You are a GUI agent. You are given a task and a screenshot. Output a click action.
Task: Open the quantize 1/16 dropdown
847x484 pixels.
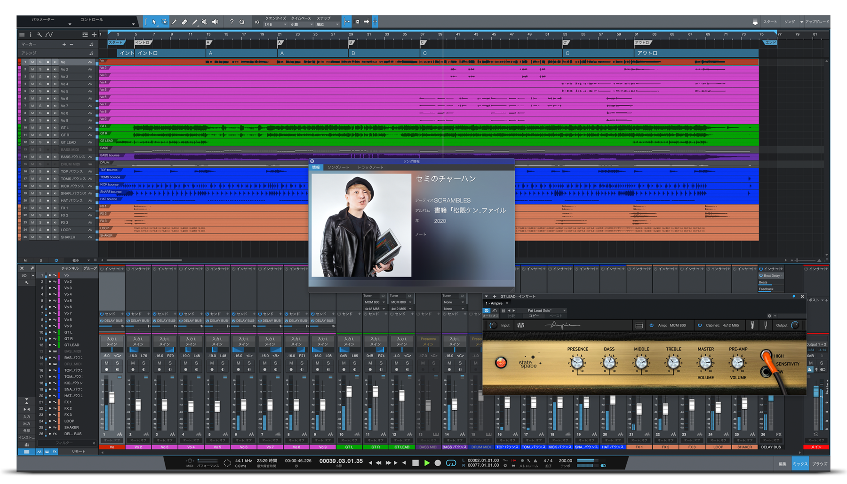(x=275, y=24)
